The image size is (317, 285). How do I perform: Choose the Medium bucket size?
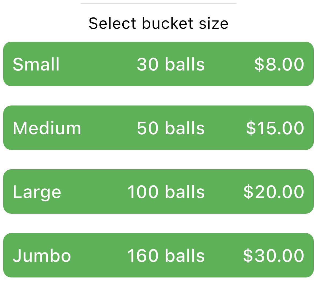(158, 128)
